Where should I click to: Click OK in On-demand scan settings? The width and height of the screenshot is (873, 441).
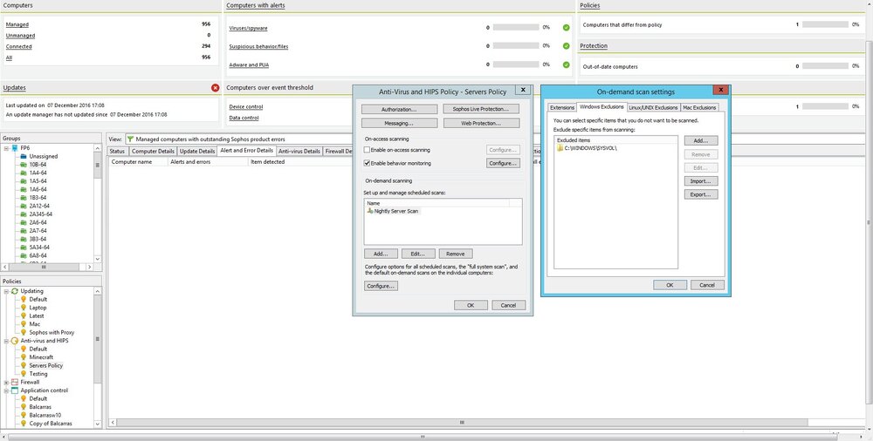670,285
